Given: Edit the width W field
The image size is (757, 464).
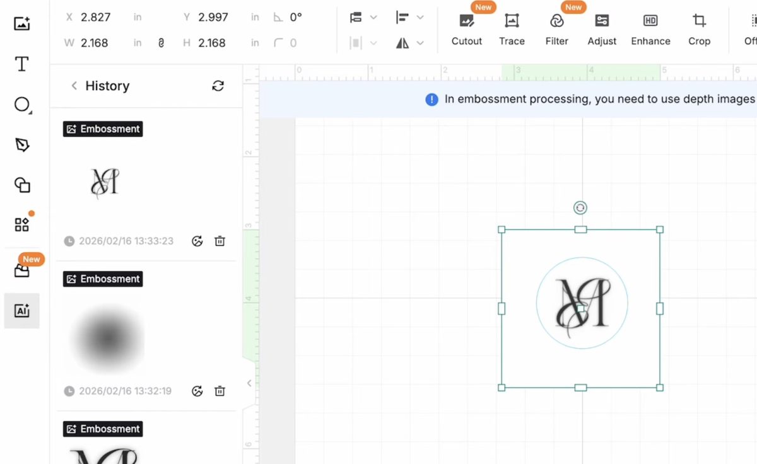Looking at the screenshot, I should 103,43.
